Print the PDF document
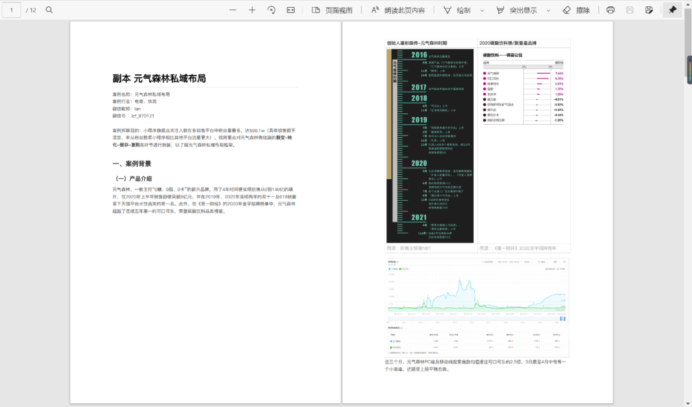This screenshot has height=407, width=692. click(x=611, y=10)
